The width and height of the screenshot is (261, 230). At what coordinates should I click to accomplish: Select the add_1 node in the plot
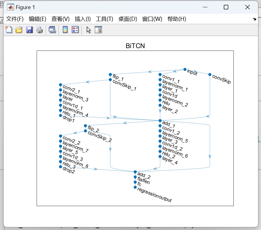tap(160, 121)
